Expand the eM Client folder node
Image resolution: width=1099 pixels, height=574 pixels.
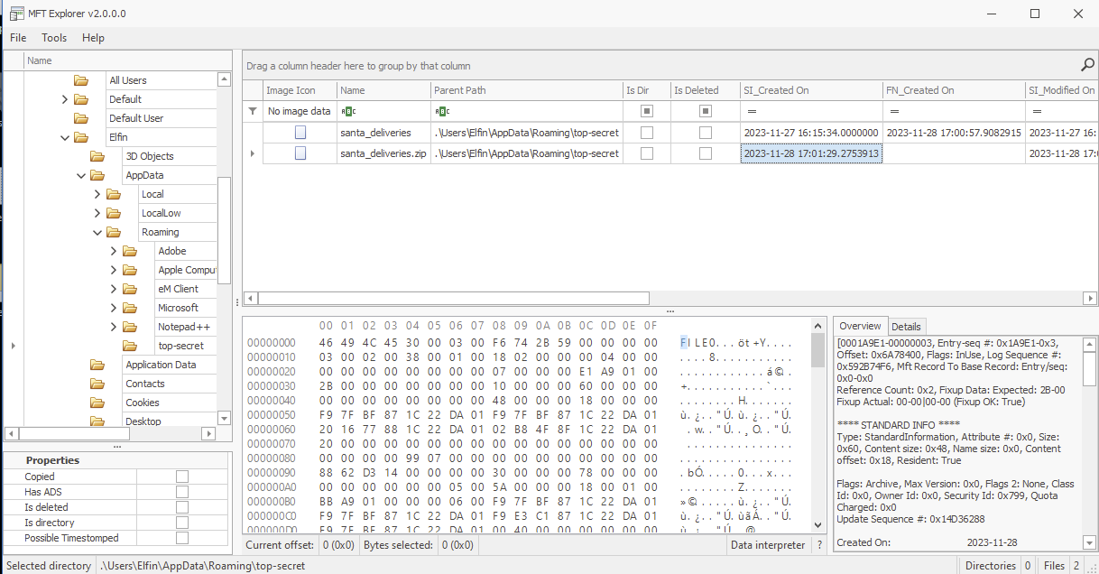pyautogui.click(x=113, y=289)
